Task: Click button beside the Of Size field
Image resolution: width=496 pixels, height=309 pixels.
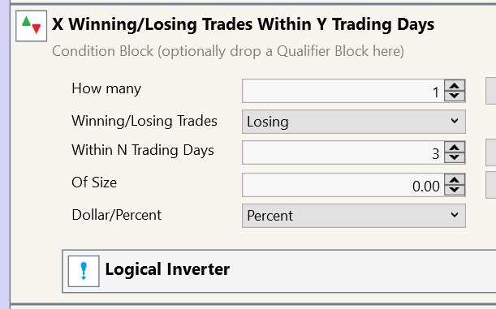Action: coord(491,185)
